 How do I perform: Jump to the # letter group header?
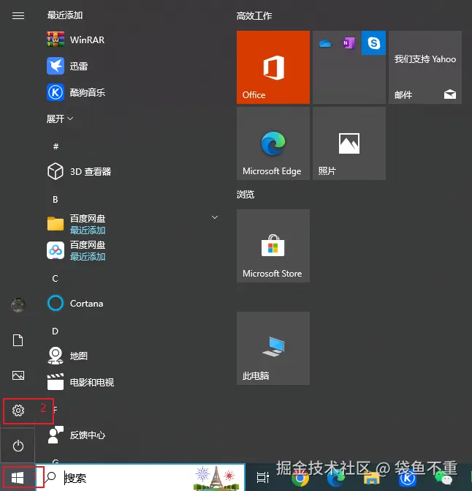tap(56, 146)
